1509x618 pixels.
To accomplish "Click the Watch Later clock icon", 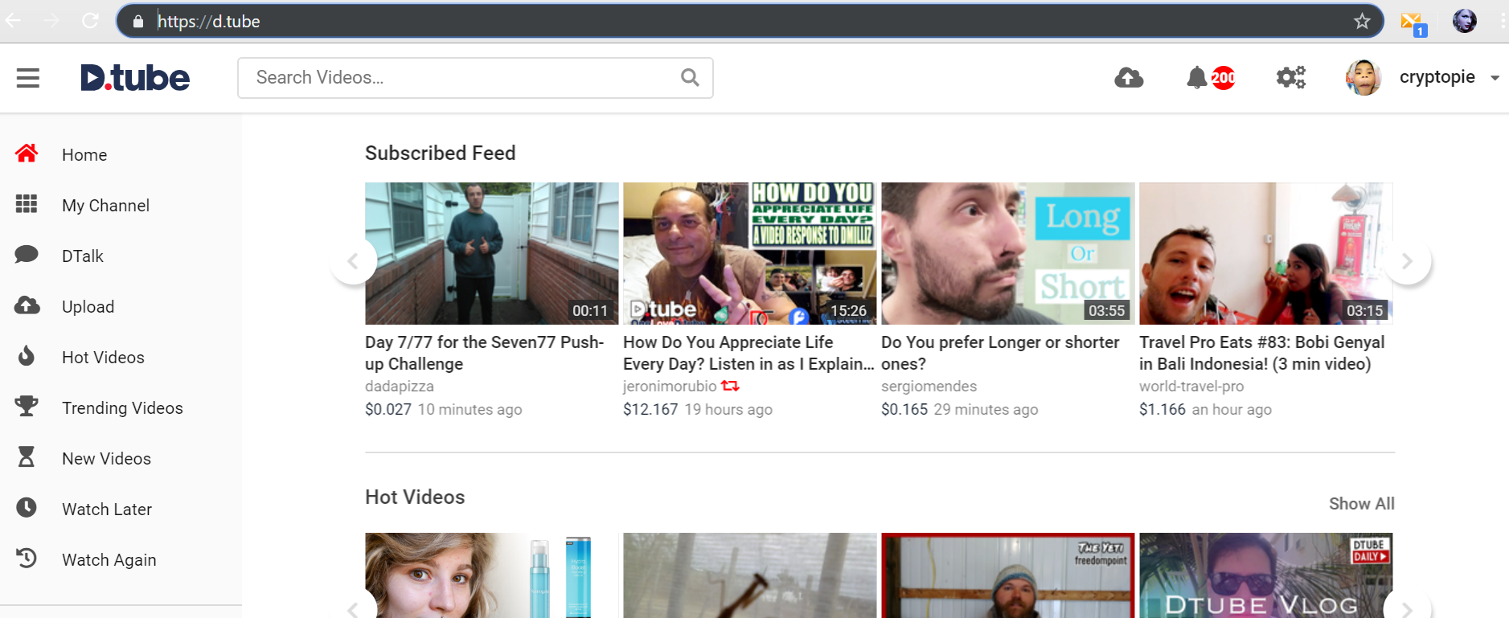I will [x=27, y=507].
